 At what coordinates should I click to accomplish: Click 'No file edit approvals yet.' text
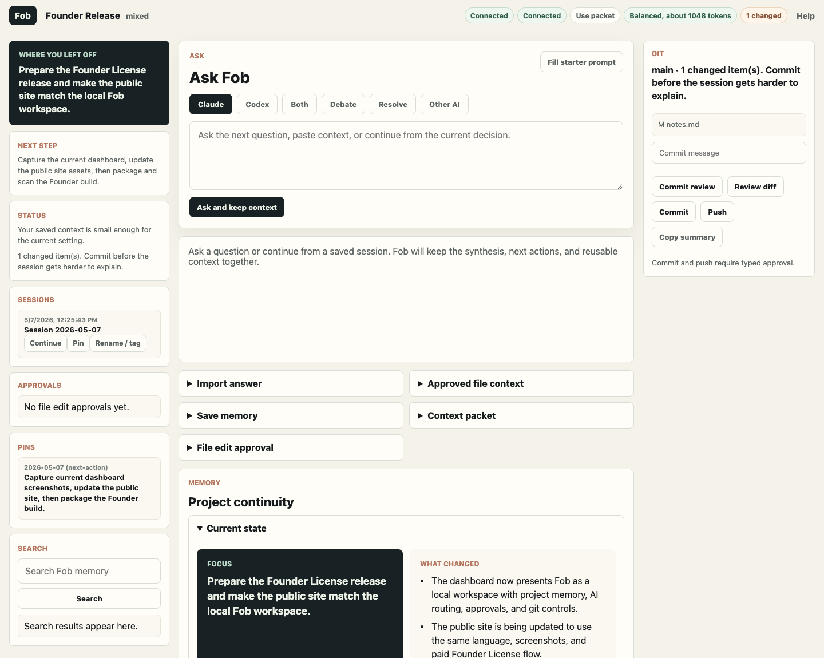(x=77, y=407)
